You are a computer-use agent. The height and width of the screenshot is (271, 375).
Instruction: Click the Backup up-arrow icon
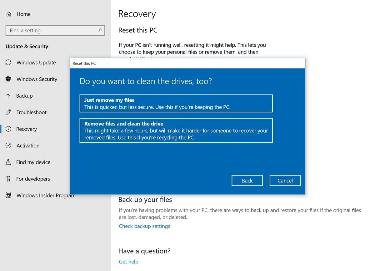click(x=8, y=96)
